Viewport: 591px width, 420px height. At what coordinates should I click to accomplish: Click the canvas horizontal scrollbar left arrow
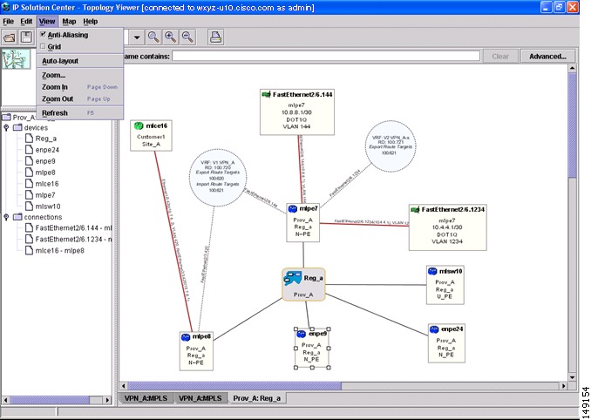(x=124, y=386)
